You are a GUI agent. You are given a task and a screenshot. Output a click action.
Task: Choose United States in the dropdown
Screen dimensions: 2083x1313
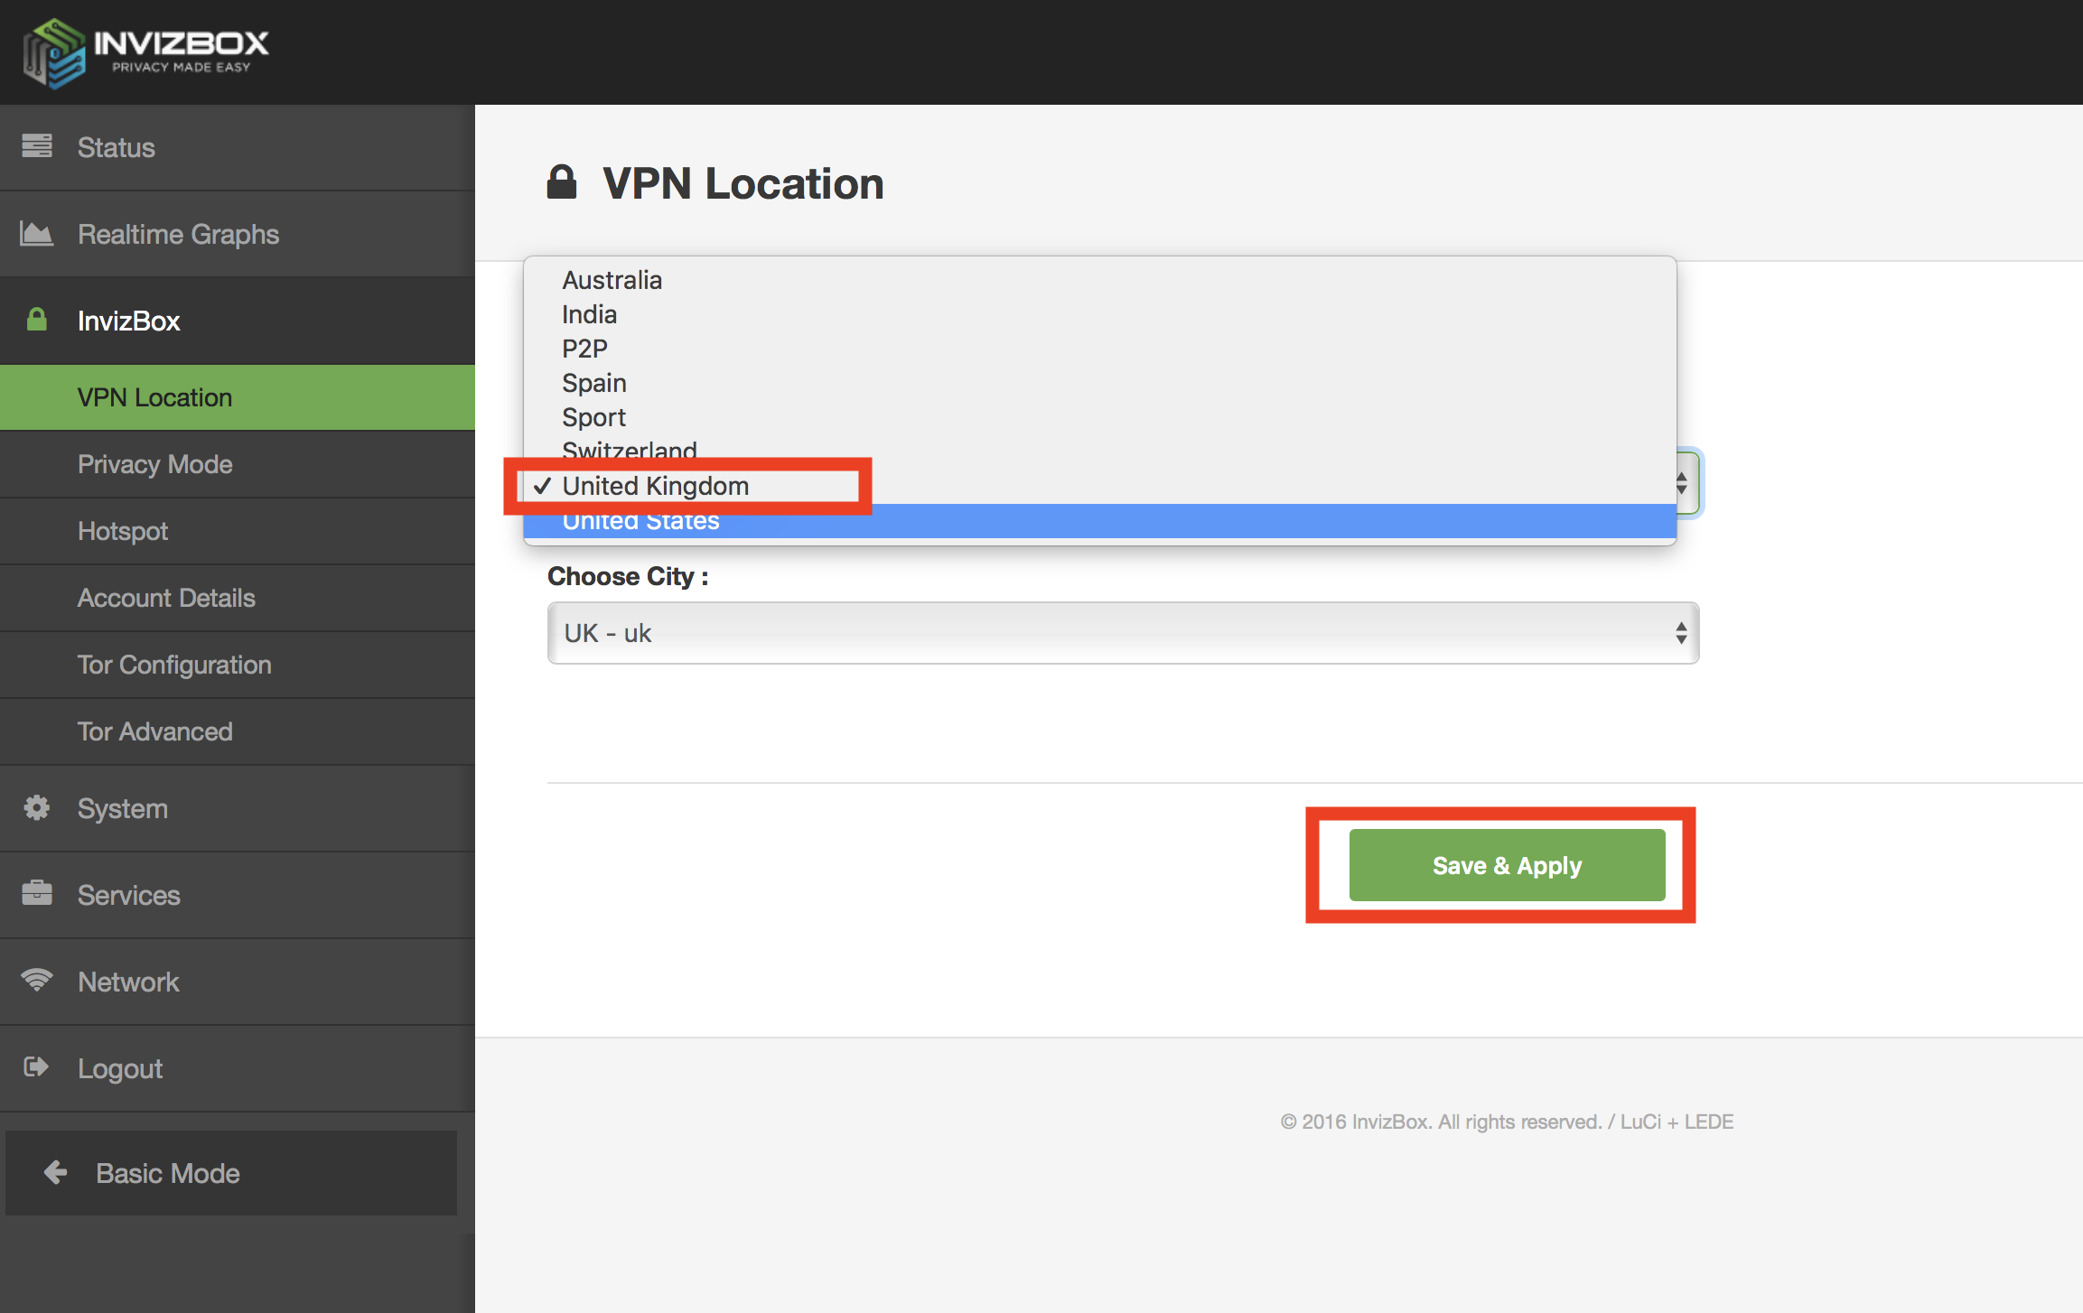641,522
